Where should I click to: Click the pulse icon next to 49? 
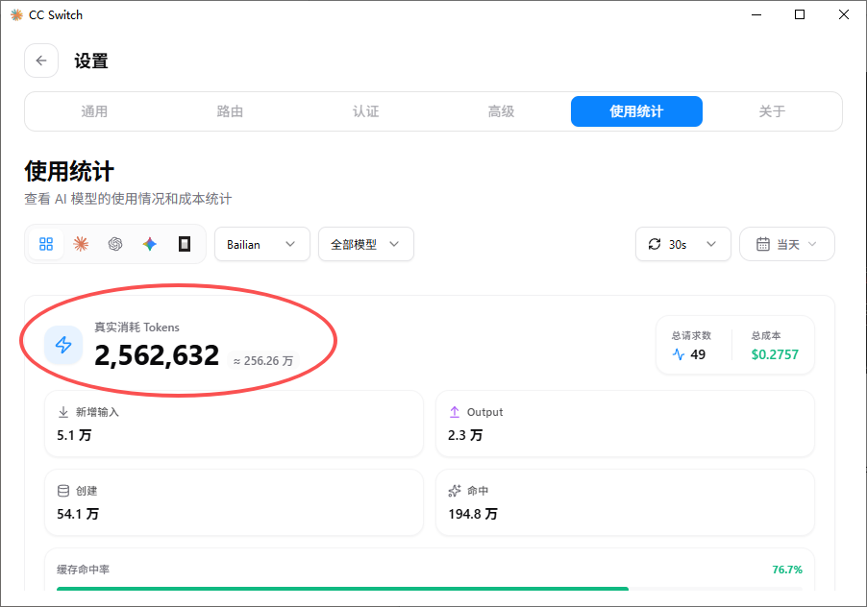click(x=679, y=354)
